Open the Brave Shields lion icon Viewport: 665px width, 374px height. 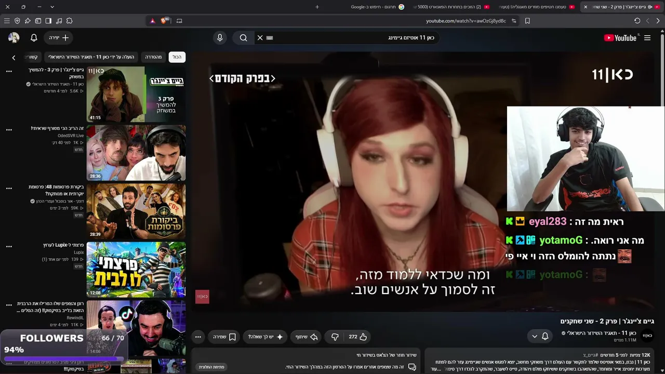[164, 21]
